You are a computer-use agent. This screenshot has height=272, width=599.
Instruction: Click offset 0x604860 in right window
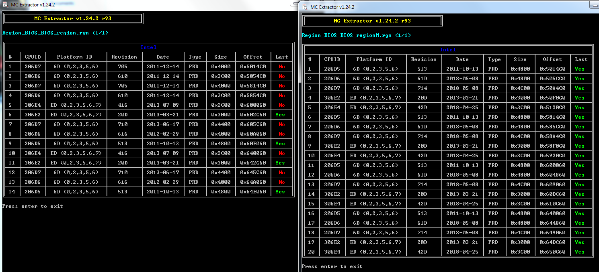coord(552,175)
